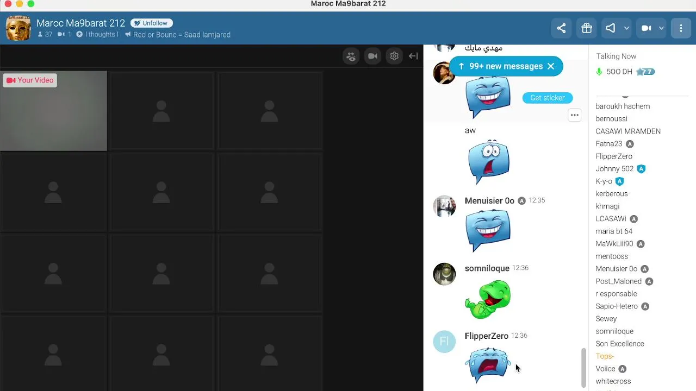Click the name Menuisier 0o in chat
Image resolution: width=696 pixels, height=391 pixels.
(489, 201)
